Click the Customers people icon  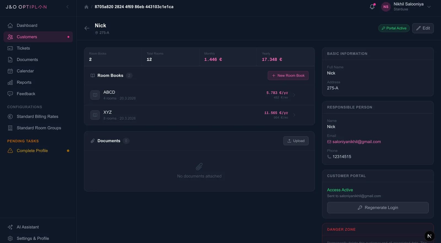[x=10, y=37]
